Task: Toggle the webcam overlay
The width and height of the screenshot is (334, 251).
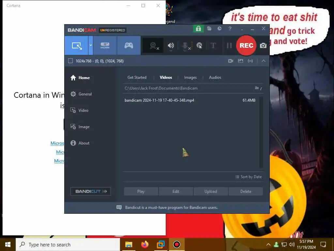Action: (153, 45)
